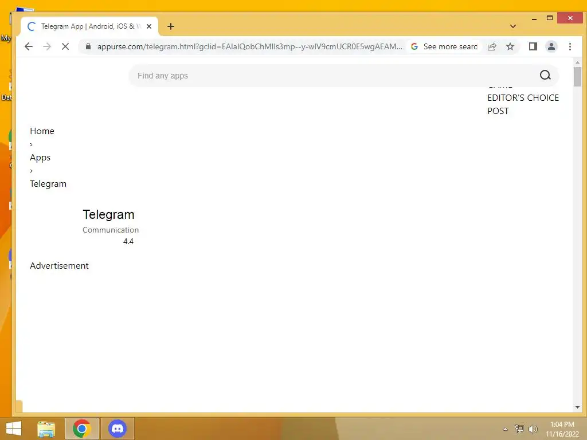This screenshot has width=587, height=440.
Task: Click the address bar URL
Action: pos(249,46)
